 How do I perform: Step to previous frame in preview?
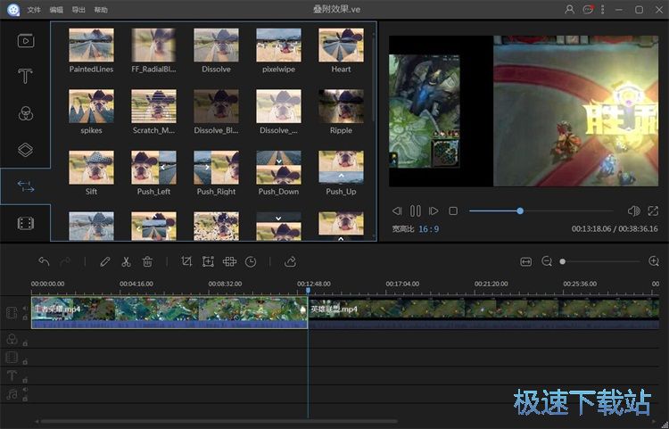point(397,210)
